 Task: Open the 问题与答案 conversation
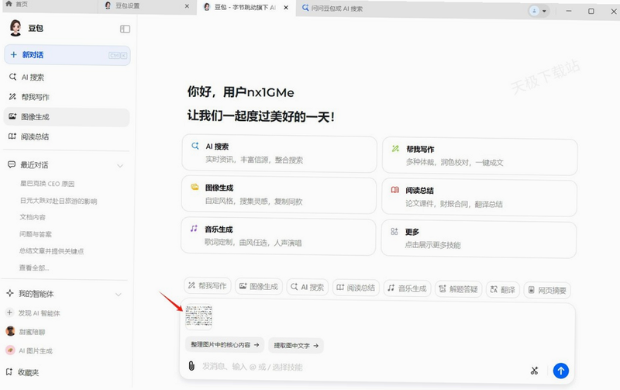click(x=36, y=234)
